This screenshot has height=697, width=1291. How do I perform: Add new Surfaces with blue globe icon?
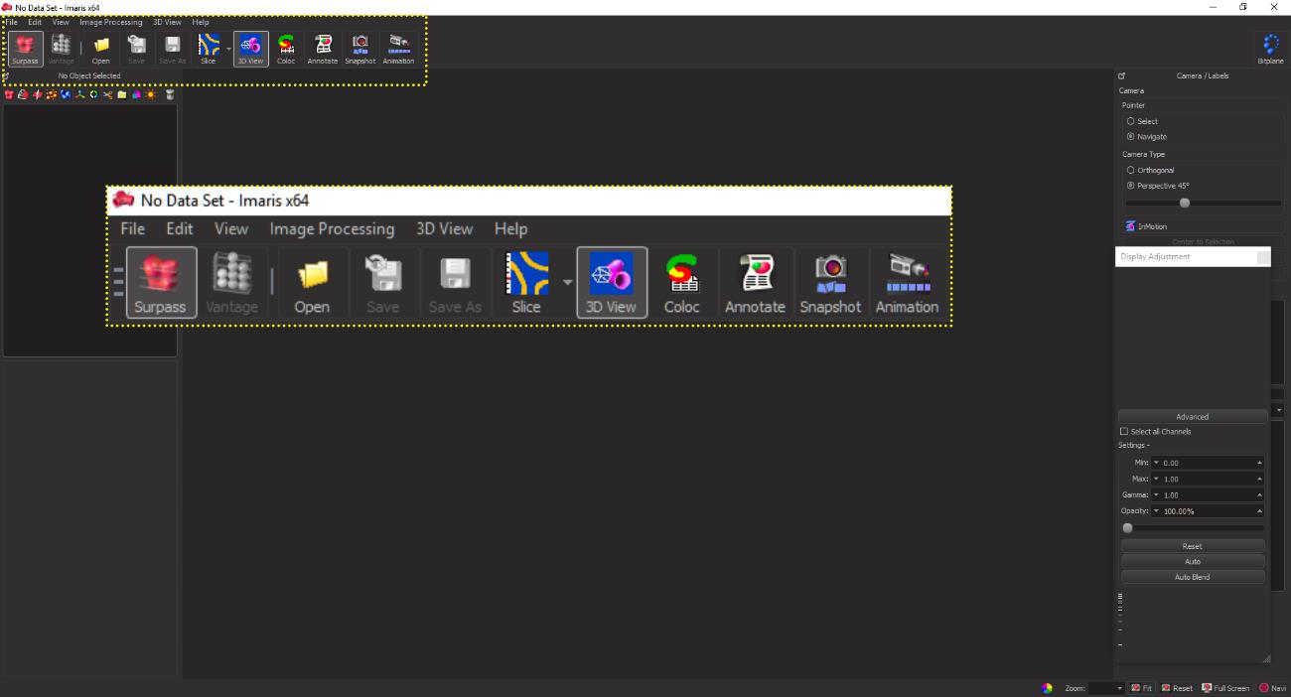tap(66, 95)
